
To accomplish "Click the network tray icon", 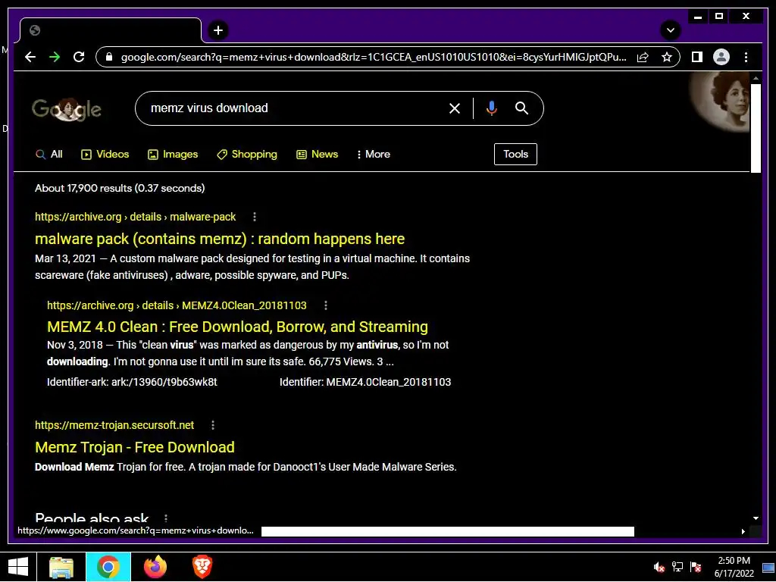I will point(677,567).
